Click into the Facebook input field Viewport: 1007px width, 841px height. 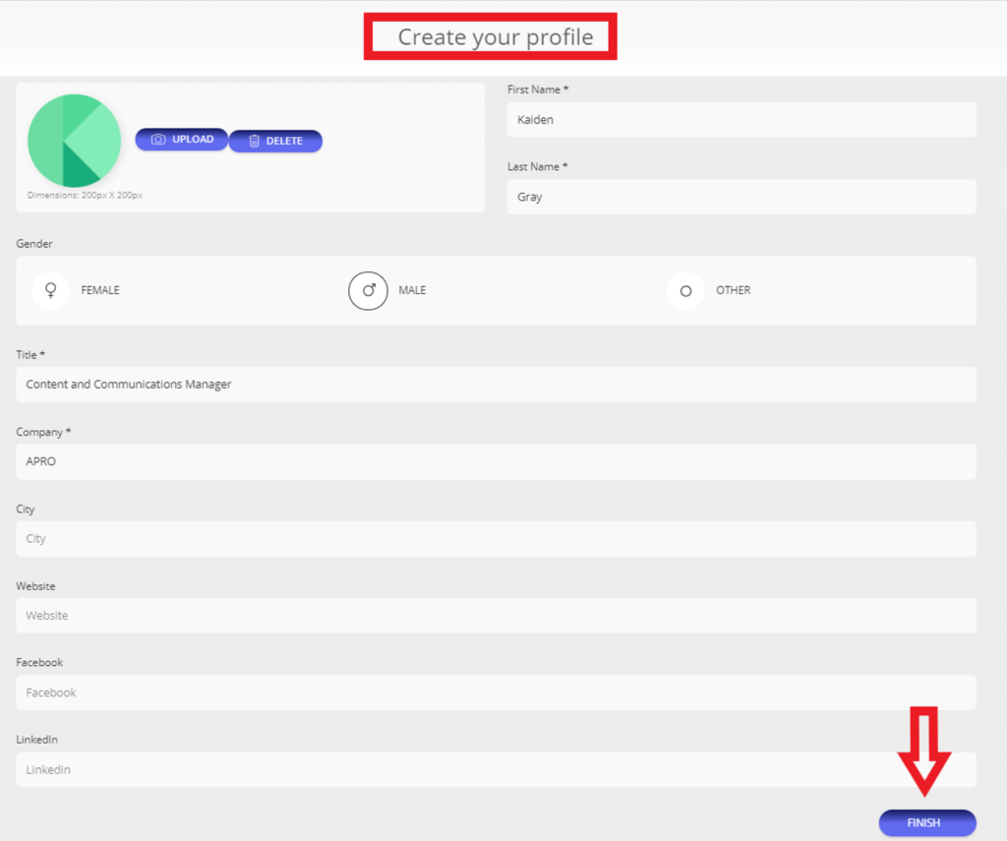[x=497, y=692]
